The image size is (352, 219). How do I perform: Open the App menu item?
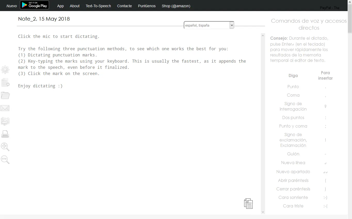point(60,6)
